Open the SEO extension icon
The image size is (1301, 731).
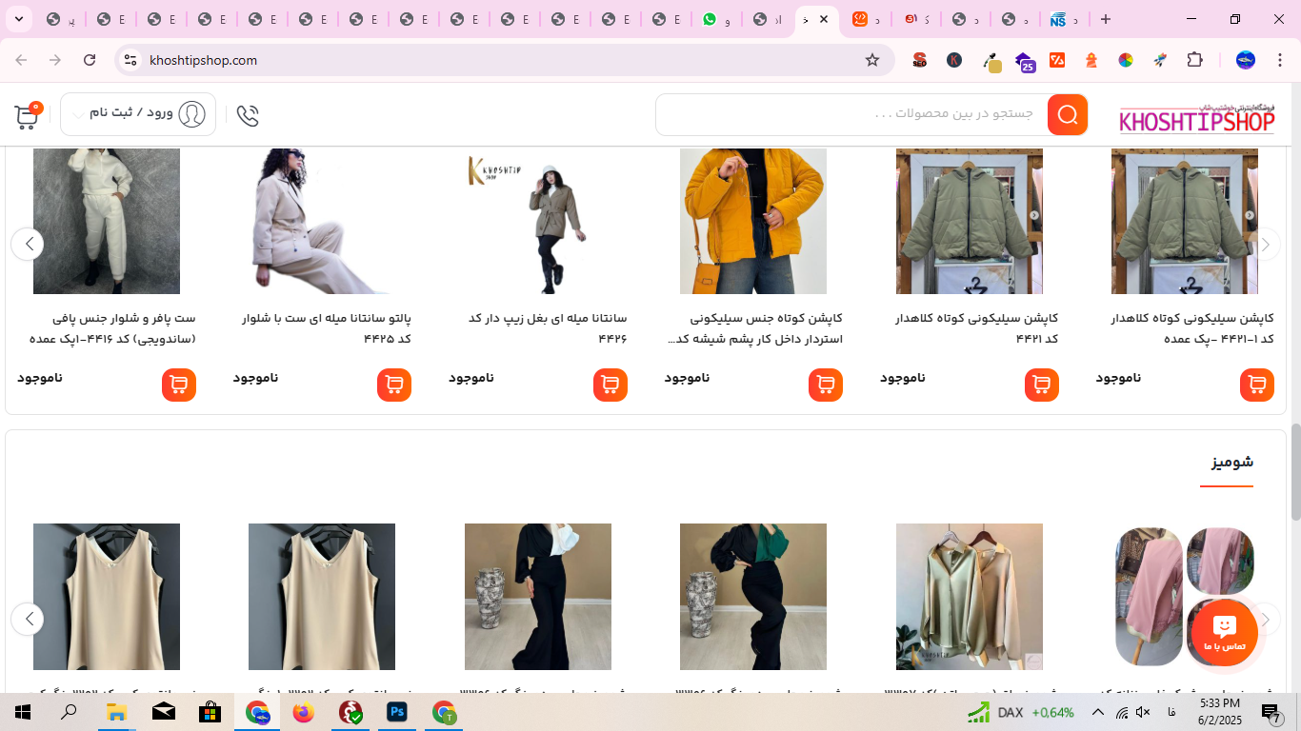coord(919,60)
